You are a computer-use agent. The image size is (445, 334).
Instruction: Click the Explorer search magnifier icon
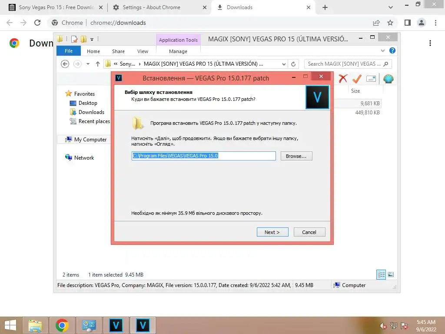click(386, 64)
